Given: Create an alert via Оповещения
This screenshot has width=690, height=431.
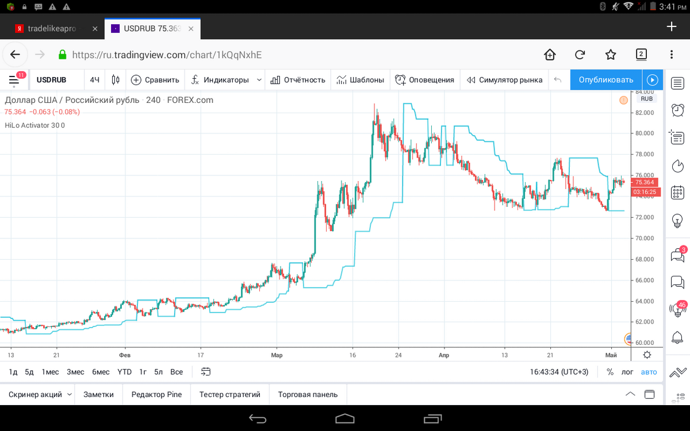Looking at the screenshot, I should (x=424, y=80).
